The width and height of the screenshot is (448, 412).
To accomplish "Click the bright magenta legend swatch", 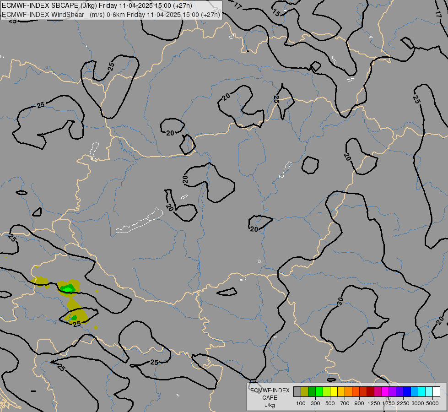I will click(385, 391).
